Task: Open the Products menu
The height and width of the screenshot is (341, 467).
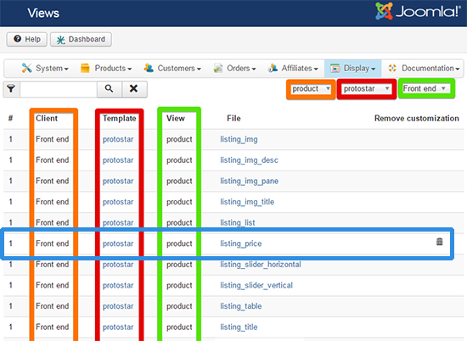Action: [x=106, y=68]
